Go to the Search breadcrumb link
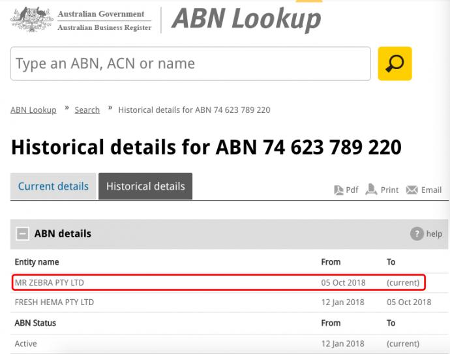Screen dimensions: 450x354 pyautogui.click(x=87, y=110)
